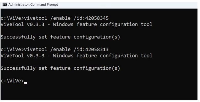
Task: Click the Command Prompt icon in title bar
Action: click(x=5, y=5)
